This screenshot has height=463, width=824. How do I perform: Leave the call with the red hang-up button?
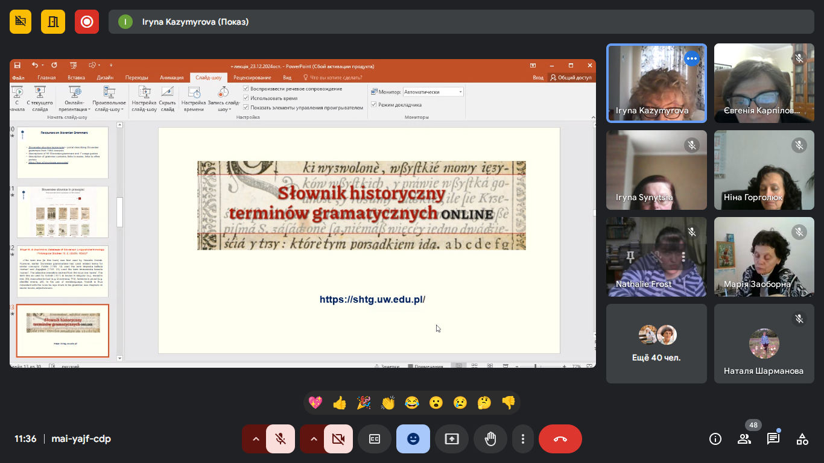[x=560, y=439]
